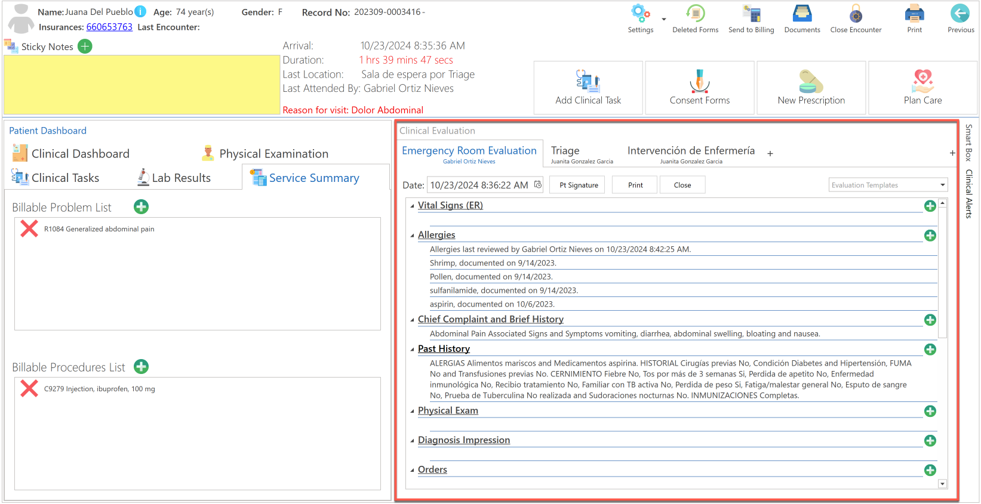Viewport: 981px width, 504px height.
Task: Collapse the Vital Signs (ER) section
Action: pyautogui.click(x=412, y=206)
